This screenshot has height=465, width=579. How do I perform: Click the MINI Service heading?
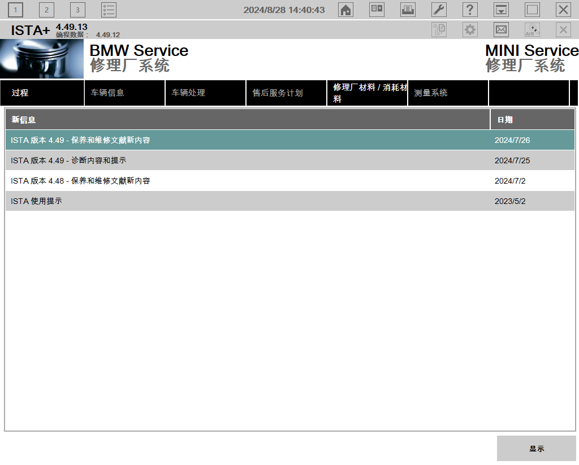click(532, 50)
